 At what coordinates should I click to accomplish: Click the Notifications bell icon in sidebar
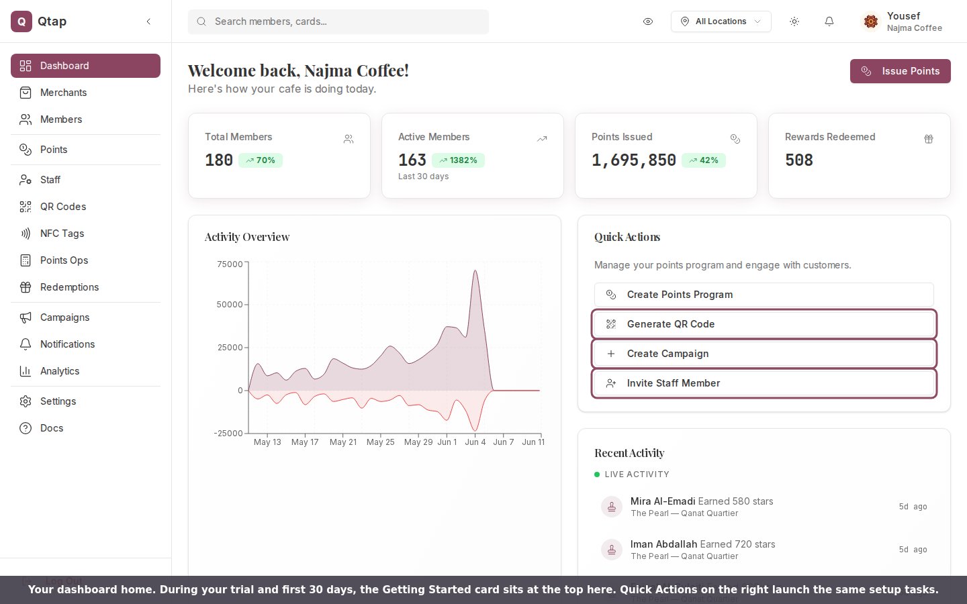point(26,344)
